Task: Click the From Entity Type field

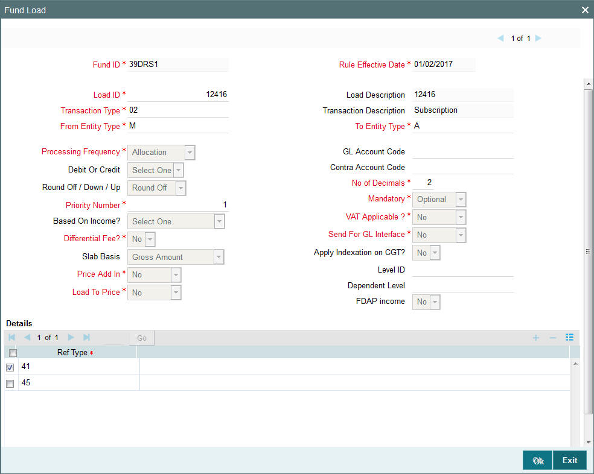Action: 178,126
